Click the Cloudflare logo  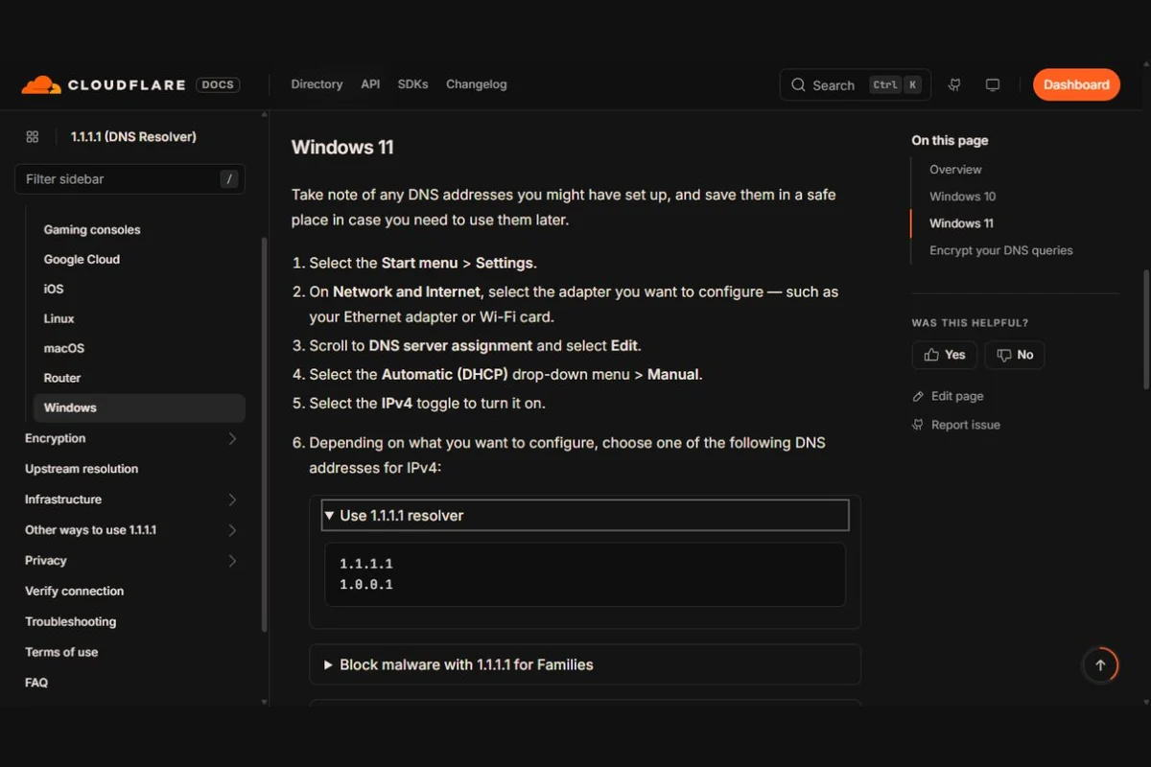(104, 84)
